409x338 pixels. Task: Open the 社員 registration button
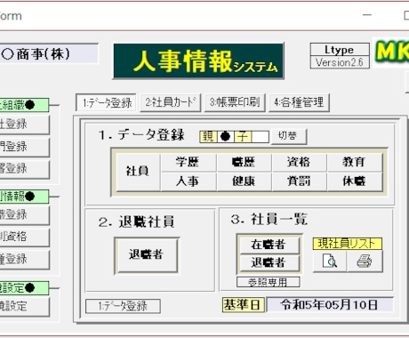(x=138, y=172)
